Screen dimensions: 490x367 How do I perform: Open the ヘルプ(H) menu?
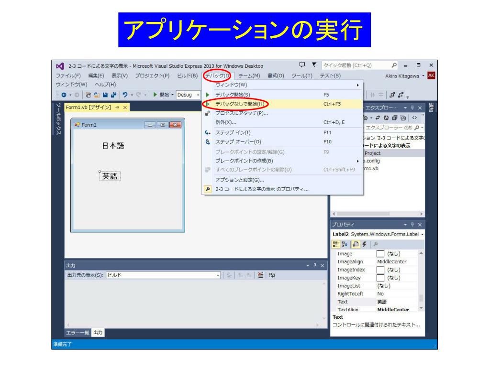coord(105,85)
